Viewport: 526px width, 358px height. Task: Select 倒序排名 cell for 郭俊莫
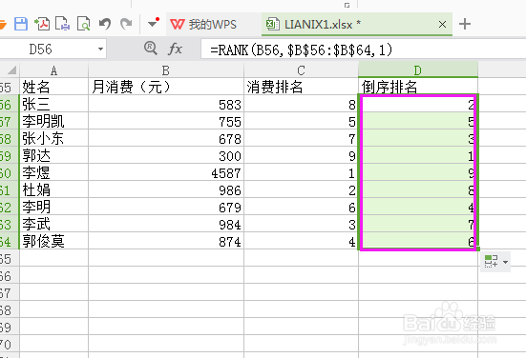[418, 241]
